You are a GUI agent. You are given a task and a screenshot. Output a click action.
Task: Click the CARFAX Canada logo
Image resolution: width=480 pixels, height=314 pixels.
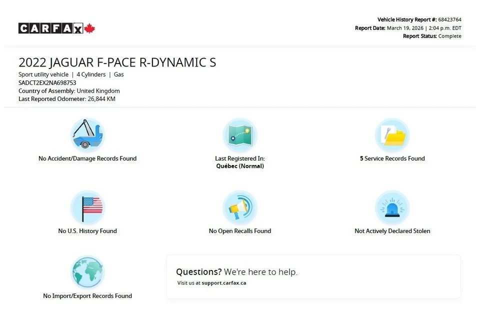click(56, 28)
